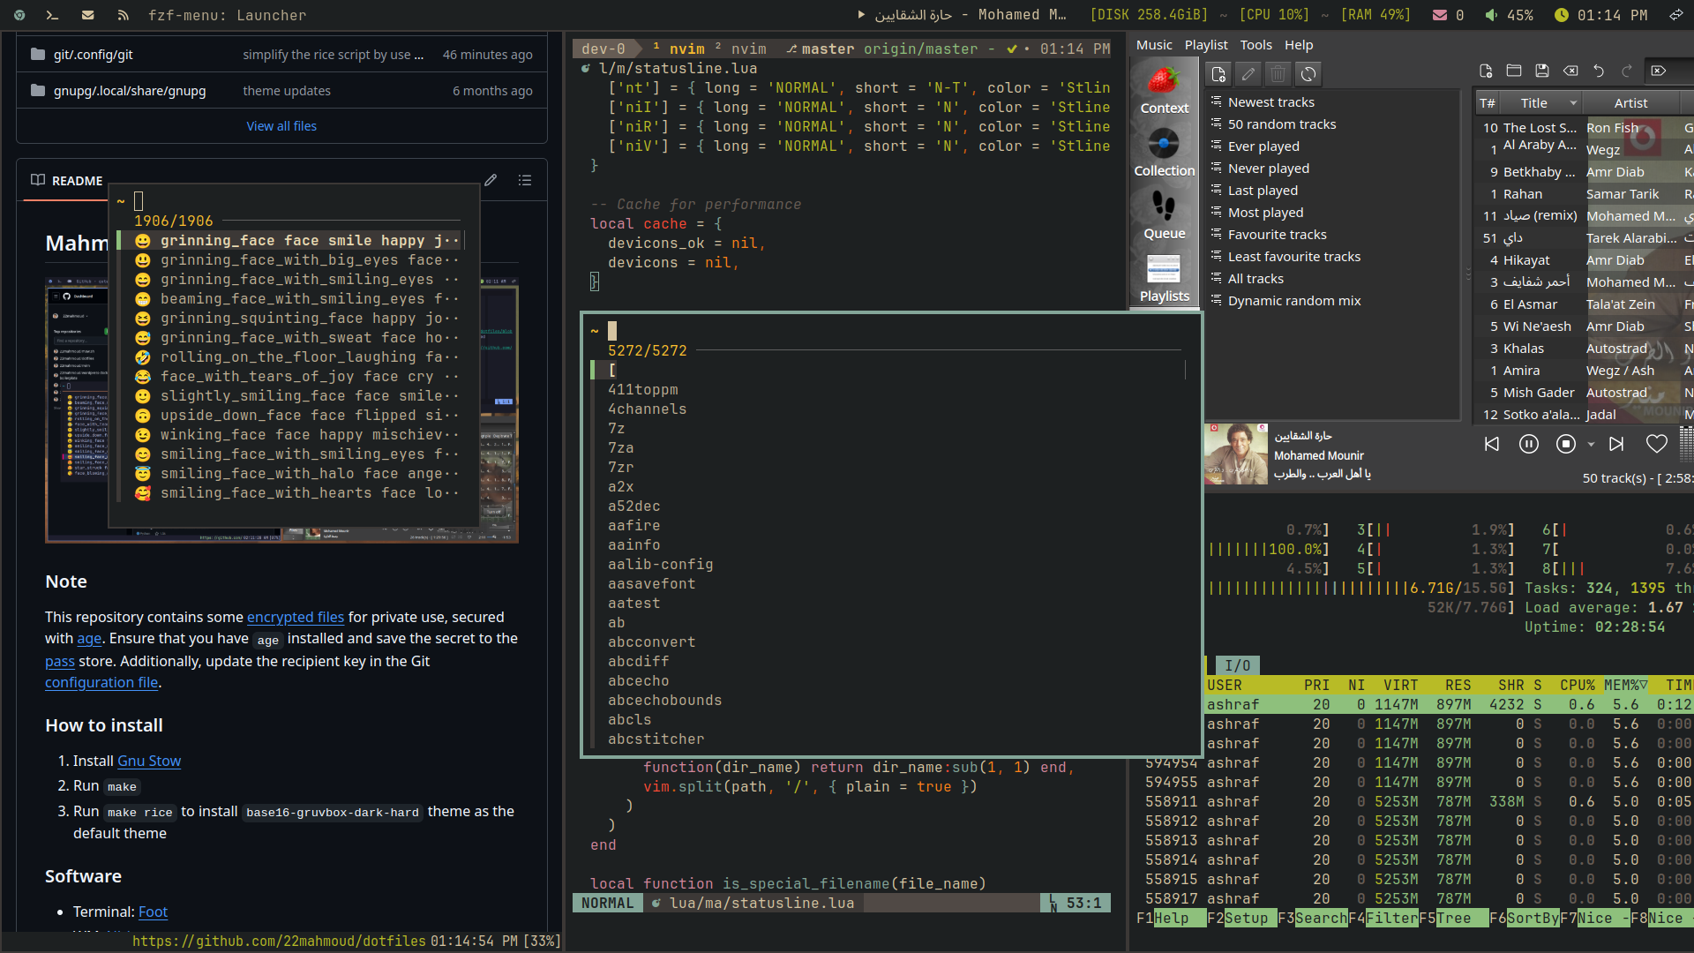Image resolution: width=1694 pixels, height=953 pixels.
Task: Click the clear playlist icon
Action: point(1570,71)
